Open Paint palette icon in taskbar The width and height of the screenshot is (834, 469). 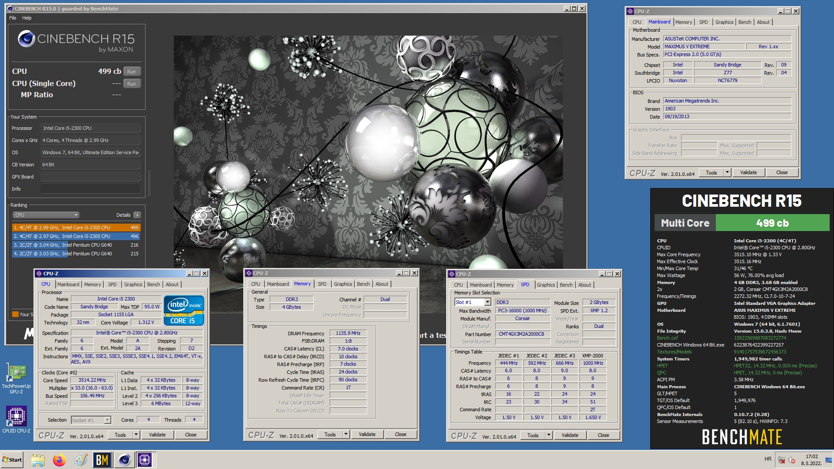click(80, 460)
